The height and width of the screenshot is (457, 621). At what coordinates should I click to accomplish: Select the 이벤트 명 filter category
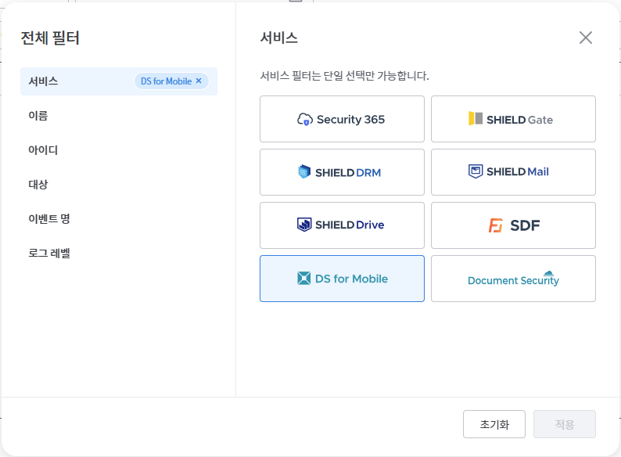click(49, 219)
